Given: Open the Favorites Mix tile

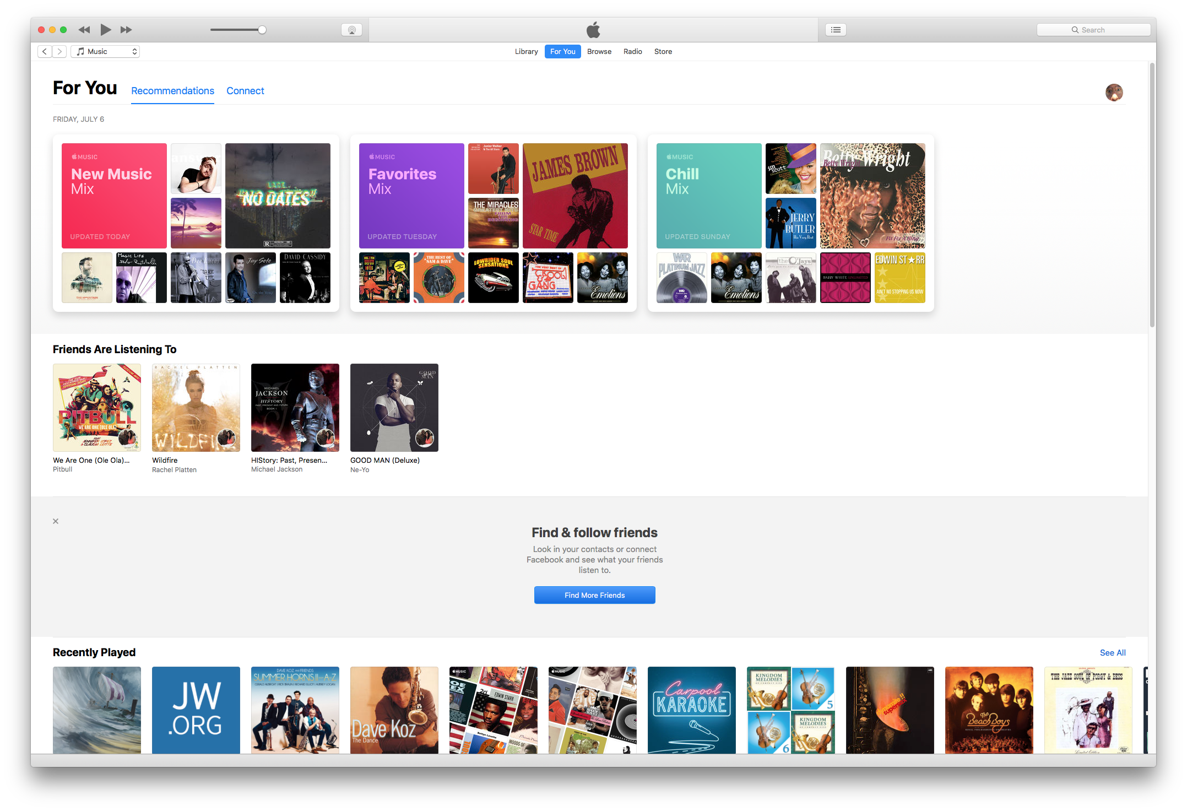Looking at the screenshot, I should (x=411, y=196).
